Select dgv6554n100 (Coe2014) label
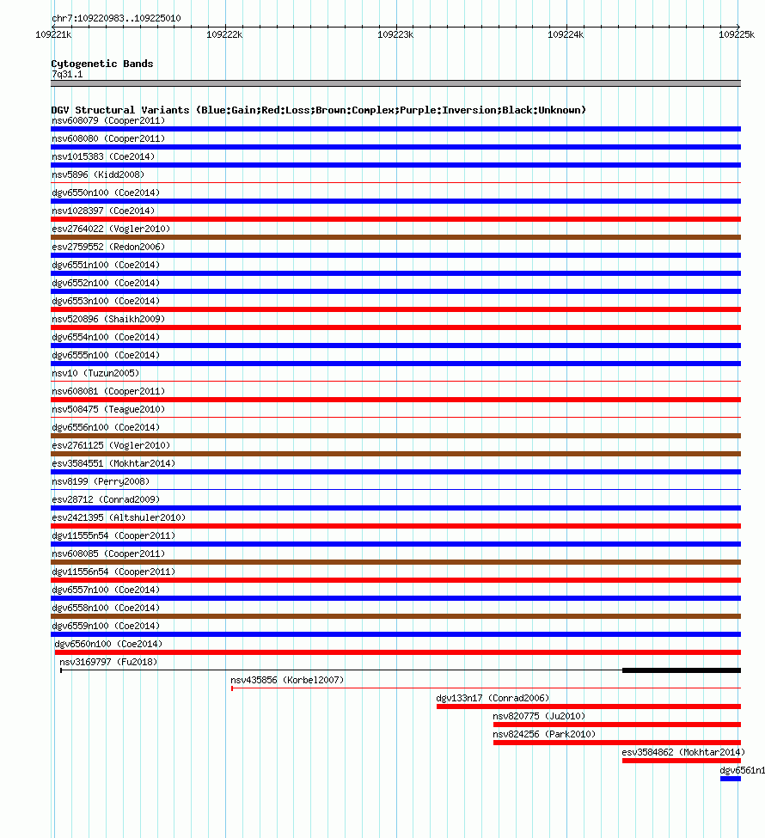The height and width of the screenshot is (838, 765). [106, 337]
